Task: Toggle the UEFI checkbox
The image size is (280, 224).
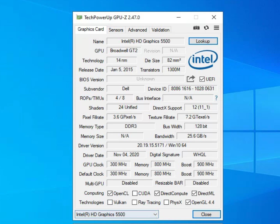Action: point(202,79)
